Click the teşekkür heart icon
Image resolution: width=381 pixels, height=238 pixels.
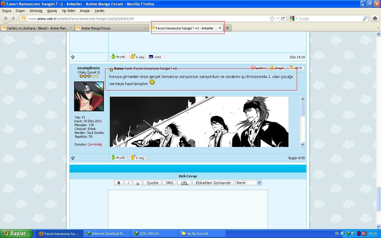coord(258,68)
